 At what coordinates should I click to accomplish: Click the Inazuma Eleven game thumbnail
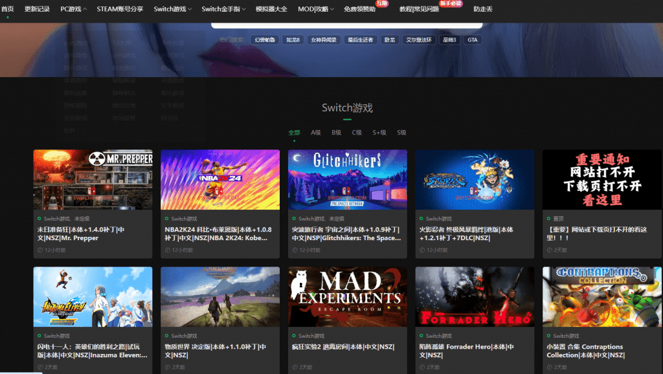tap(93, 296)
